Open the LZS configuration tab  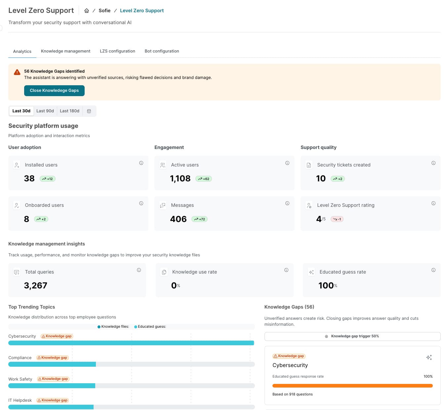[117, 51]
